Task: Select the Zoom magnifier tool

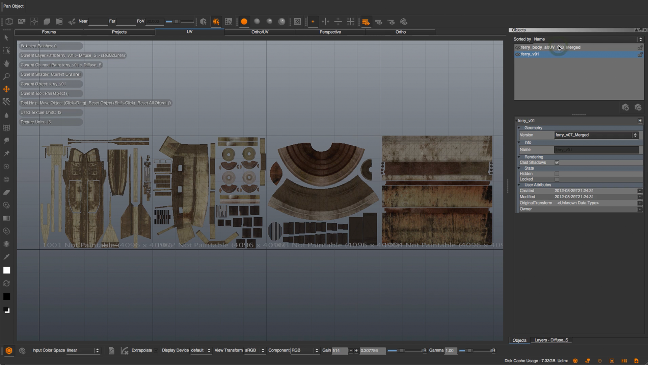Action: [x=6, y=76]
